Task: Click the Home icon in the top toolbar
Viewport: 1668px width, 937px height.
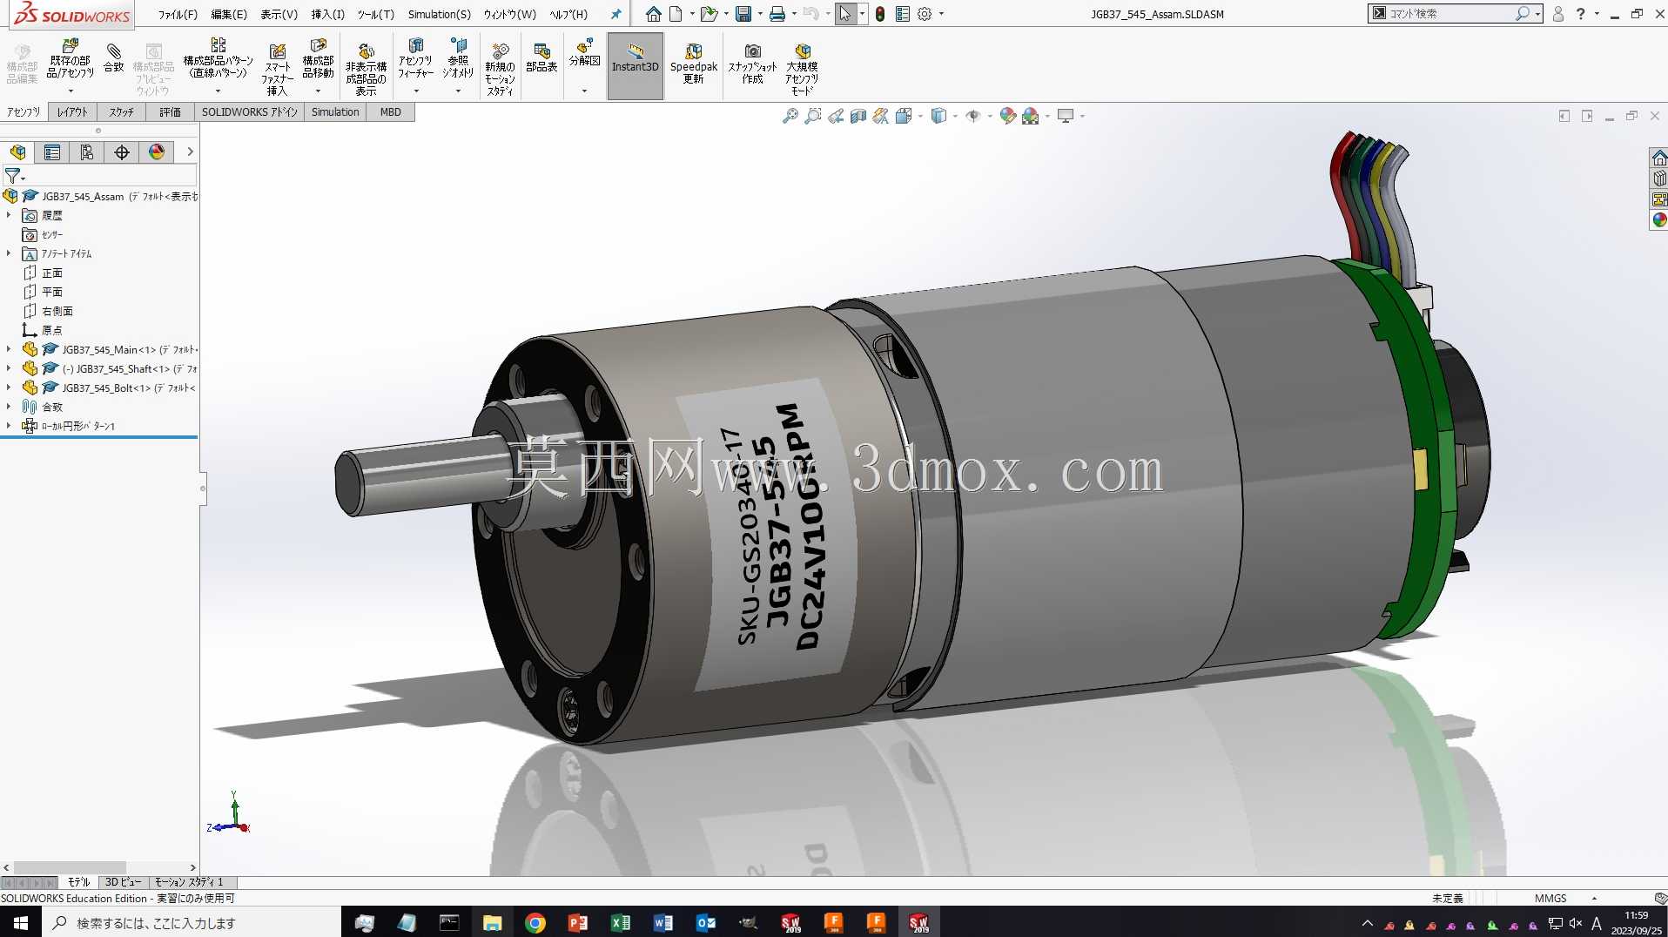Action: 654,14
